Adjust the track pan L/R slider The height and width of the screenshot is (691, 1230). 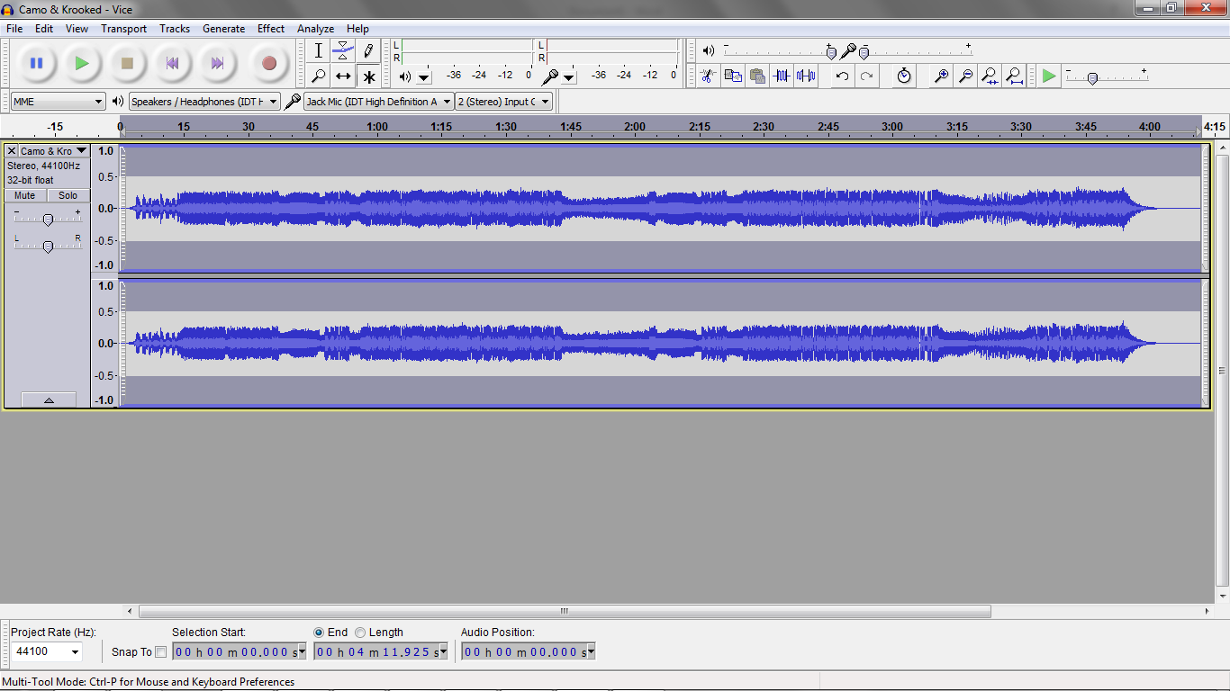click(x=48, y=246)
